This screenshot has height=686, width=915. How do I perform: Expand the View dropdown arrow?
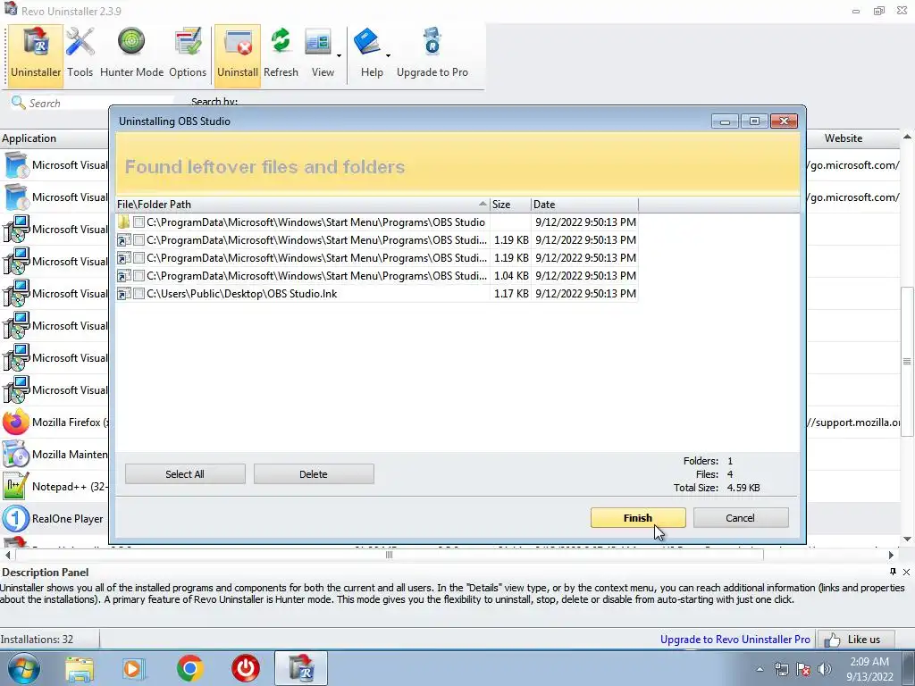339,56
